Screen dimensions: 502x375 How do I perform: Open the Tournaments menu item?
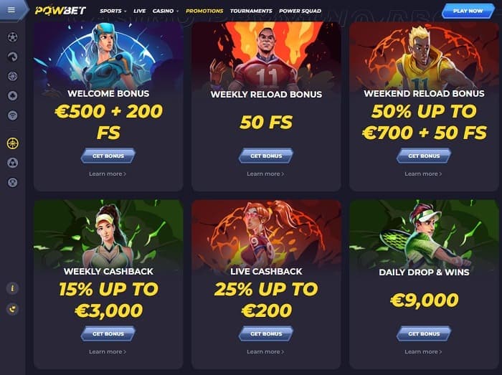(251, 11)
